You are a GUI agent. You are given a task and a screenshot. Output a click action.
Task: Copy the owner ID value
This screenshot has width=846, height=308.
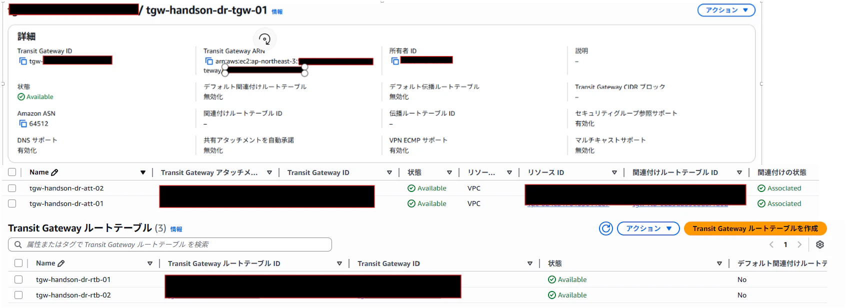pos(395,61)
